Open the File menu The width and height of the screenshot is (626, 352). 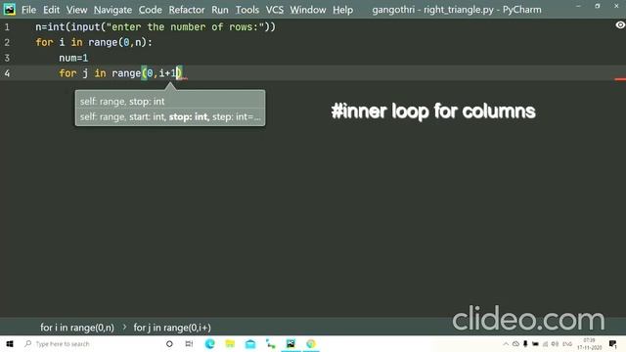(x=28, y=10)
